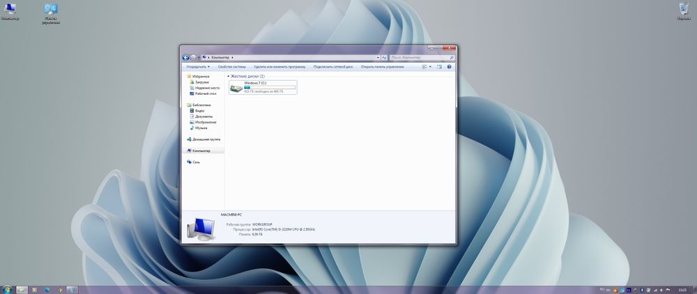Open the Упорядочить menu

[198, 67]
